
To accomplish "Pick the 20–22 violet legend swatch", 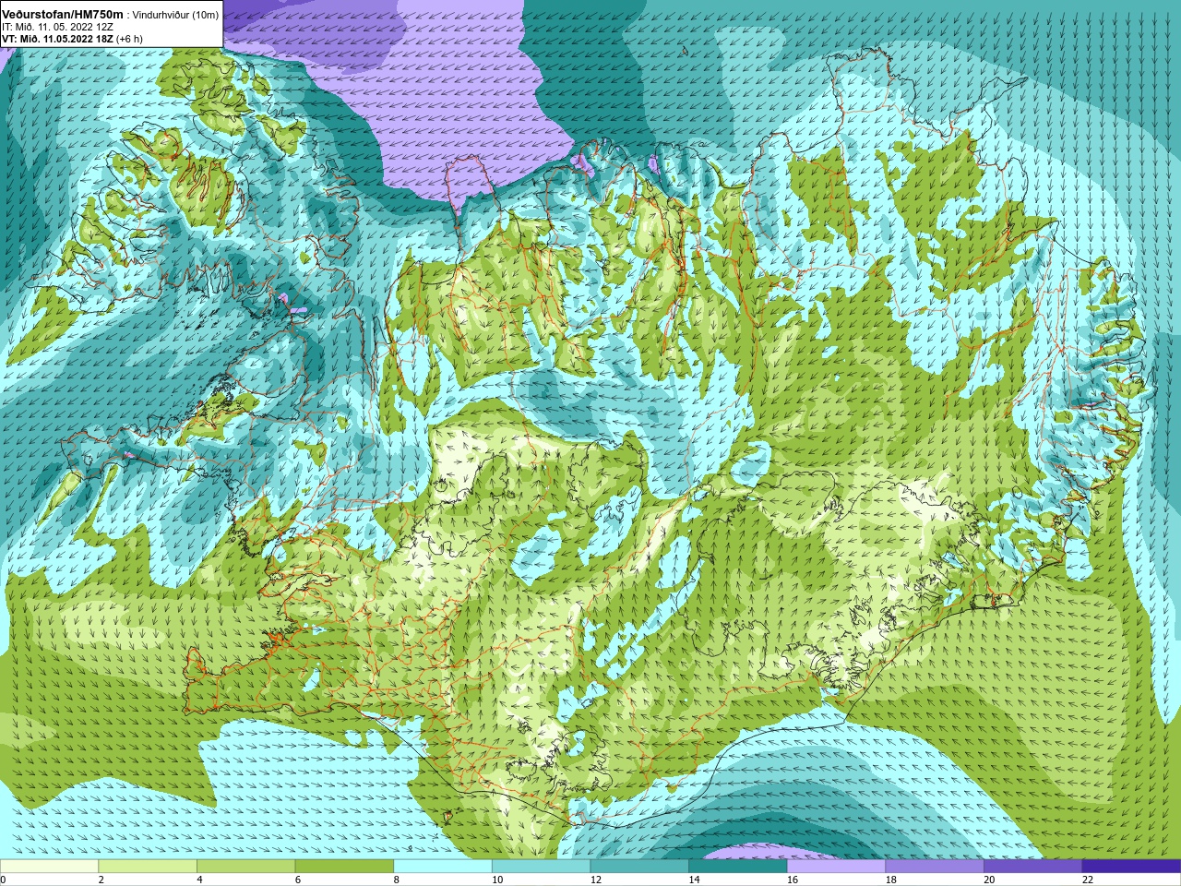I will (1033, 867).
